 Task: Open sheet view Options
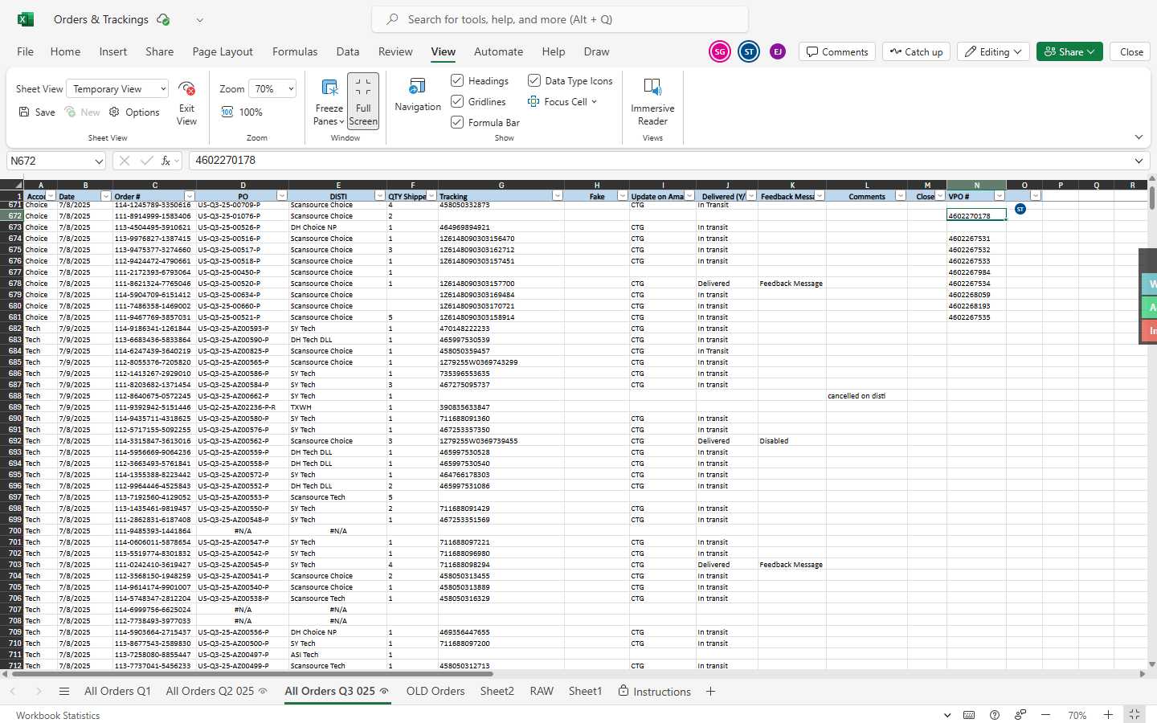(134, 112)
